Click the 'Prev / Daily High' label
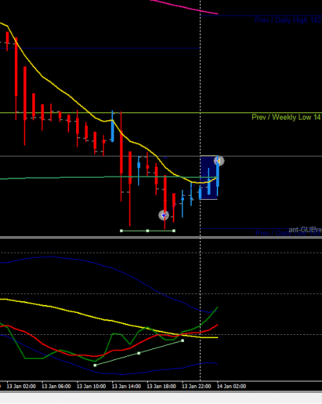Image resolution: width=322 pixels, height=404 pixels. click(288, 20)
